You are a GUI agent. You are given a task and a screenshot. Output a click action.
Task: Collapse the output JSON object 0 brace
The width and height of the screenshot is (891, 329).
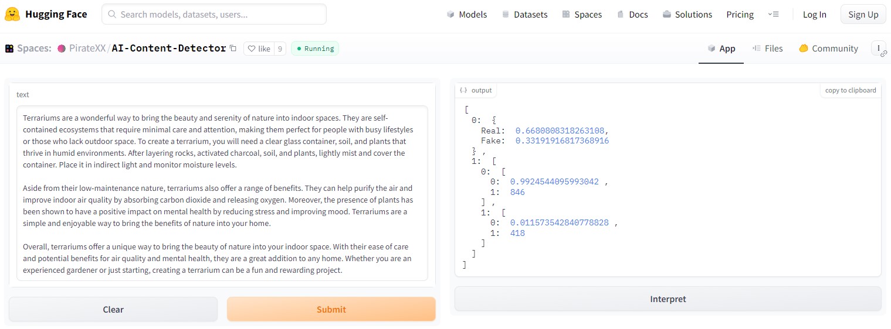[494, 120]
